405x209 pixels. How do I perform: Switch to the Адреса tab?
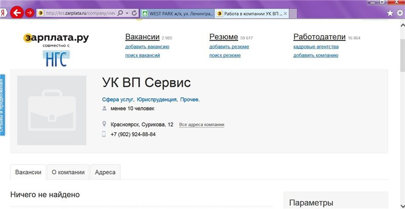pyautogui.click(x=105, y=172)
